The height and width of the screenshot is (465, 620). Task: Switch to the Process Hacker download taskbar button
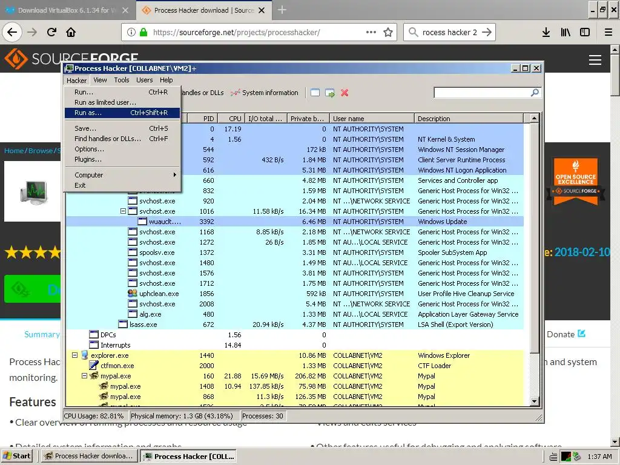coord(90,456)
